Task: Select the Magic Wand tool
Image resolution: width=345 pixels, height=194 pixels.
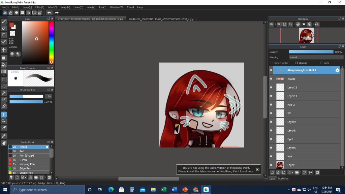Action: tap(3, 93)
